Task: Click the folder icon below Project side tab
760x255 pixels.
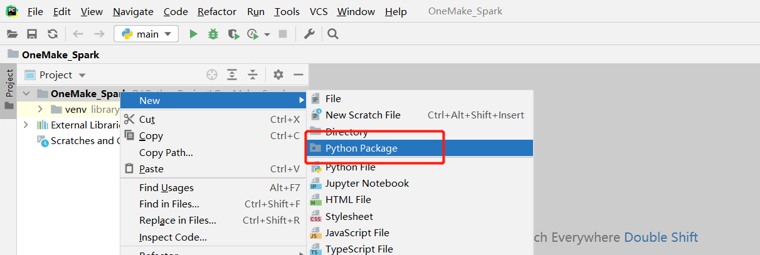Action: point(9,106)
